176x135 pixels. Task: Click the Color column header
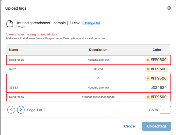click(157, 50)
